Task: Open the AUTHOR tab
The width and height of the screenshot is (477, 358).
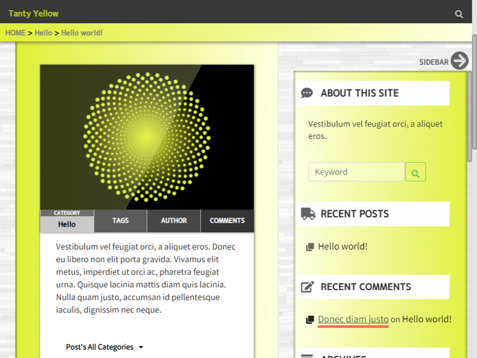Action: [174, 221]
